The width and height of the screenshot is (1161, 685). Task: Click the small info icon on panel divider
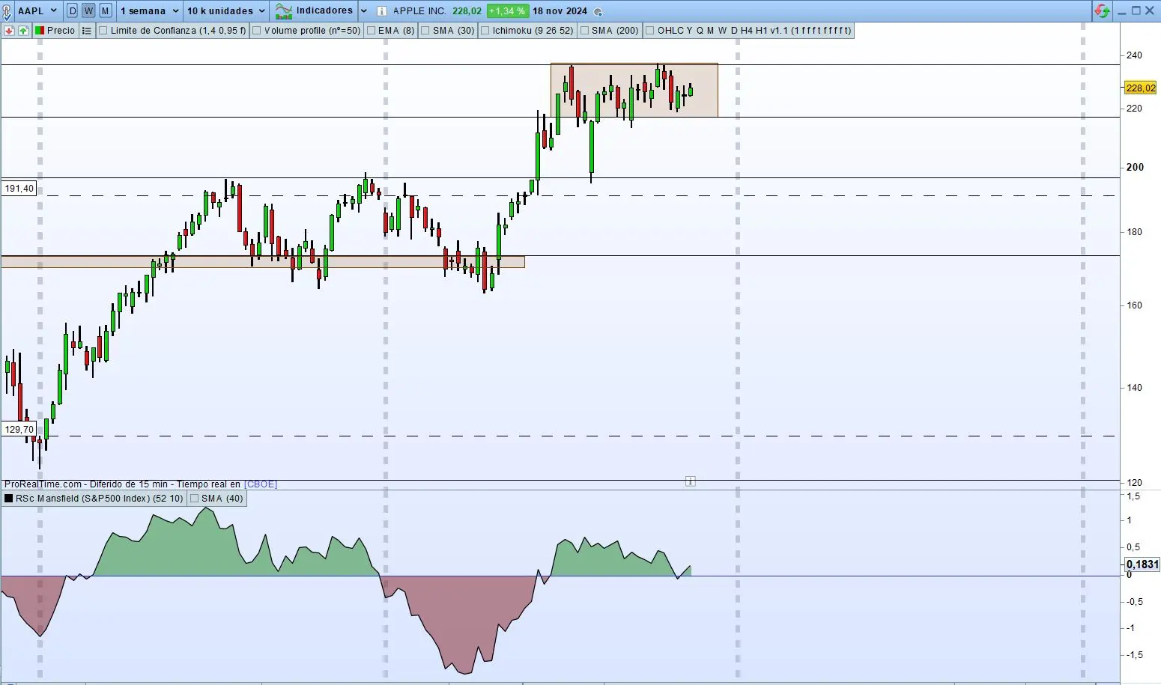[x=691, y=481]
